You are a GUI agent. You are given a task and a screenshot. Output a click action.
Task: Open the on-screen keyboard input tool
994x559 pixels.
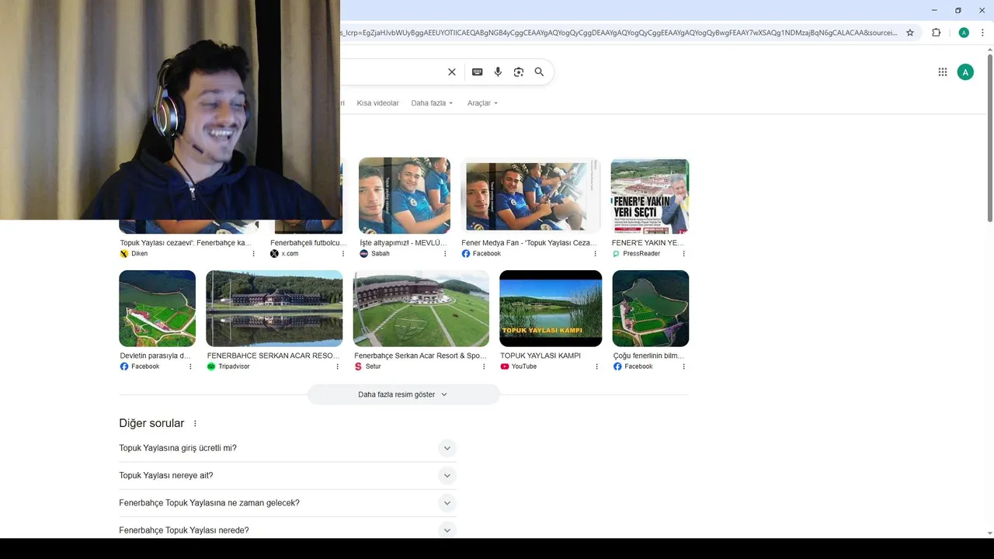(x=478, y=72)
